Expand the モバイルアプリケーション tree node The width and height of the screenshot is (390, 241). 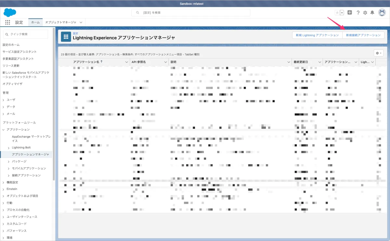[9, 168]
